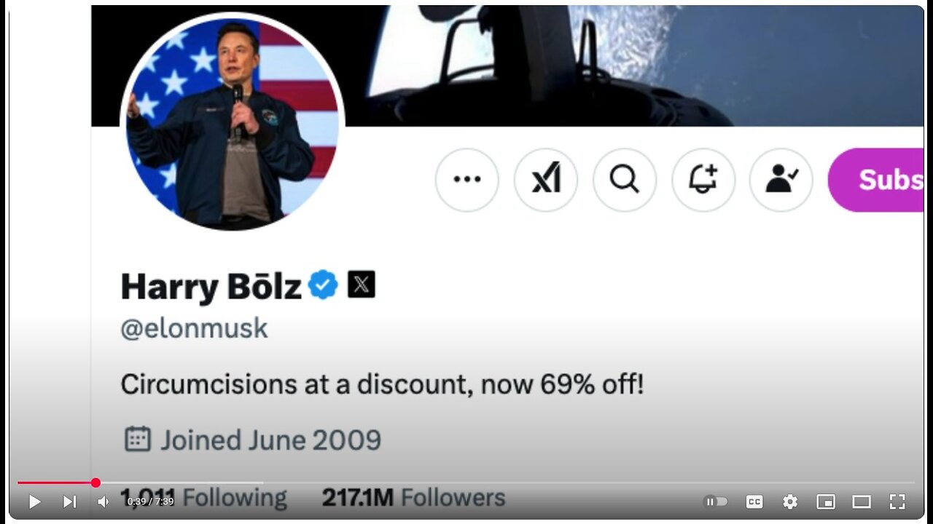Click the blue verified badge
The width and height of the screenshot is (933, 524).
click(x=323, y=285)
